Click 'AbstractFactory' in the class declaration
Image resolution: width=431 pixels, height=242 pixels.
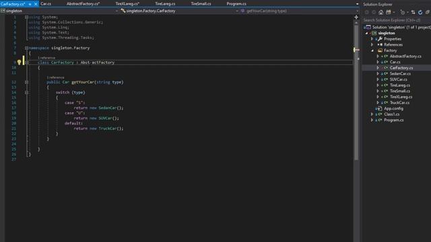(x=97, y=63)
